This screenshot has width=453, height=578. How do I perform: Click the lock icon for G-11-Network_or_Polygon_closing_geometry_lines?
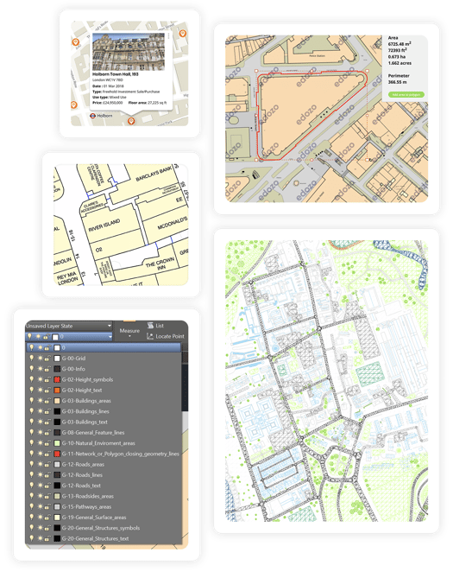pos(47,454)
